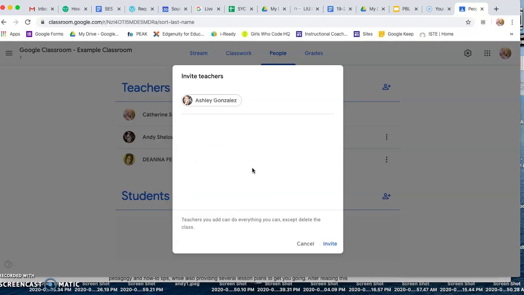Open the ISTE Home bookmark
524x295 pixels.
[x=436, y=34]
